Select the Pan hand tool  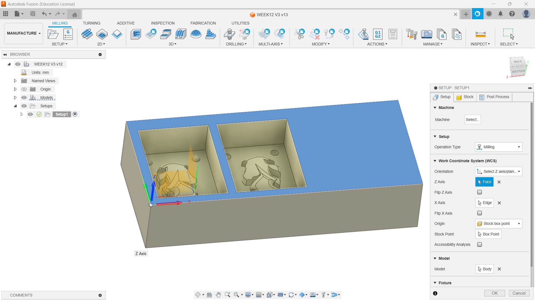coord(218,295)
